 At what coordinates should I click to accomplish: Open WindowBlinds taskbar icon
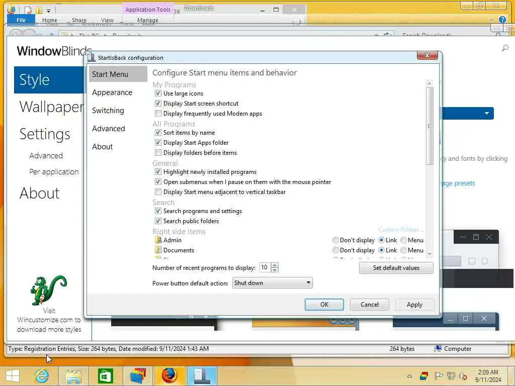coord(138,376)
